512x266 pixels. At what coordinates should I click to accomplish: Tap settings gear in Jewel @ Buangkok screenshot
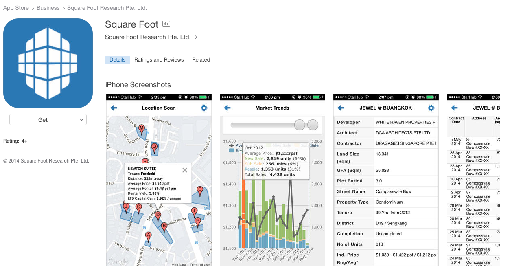click(x=431, y=108)
